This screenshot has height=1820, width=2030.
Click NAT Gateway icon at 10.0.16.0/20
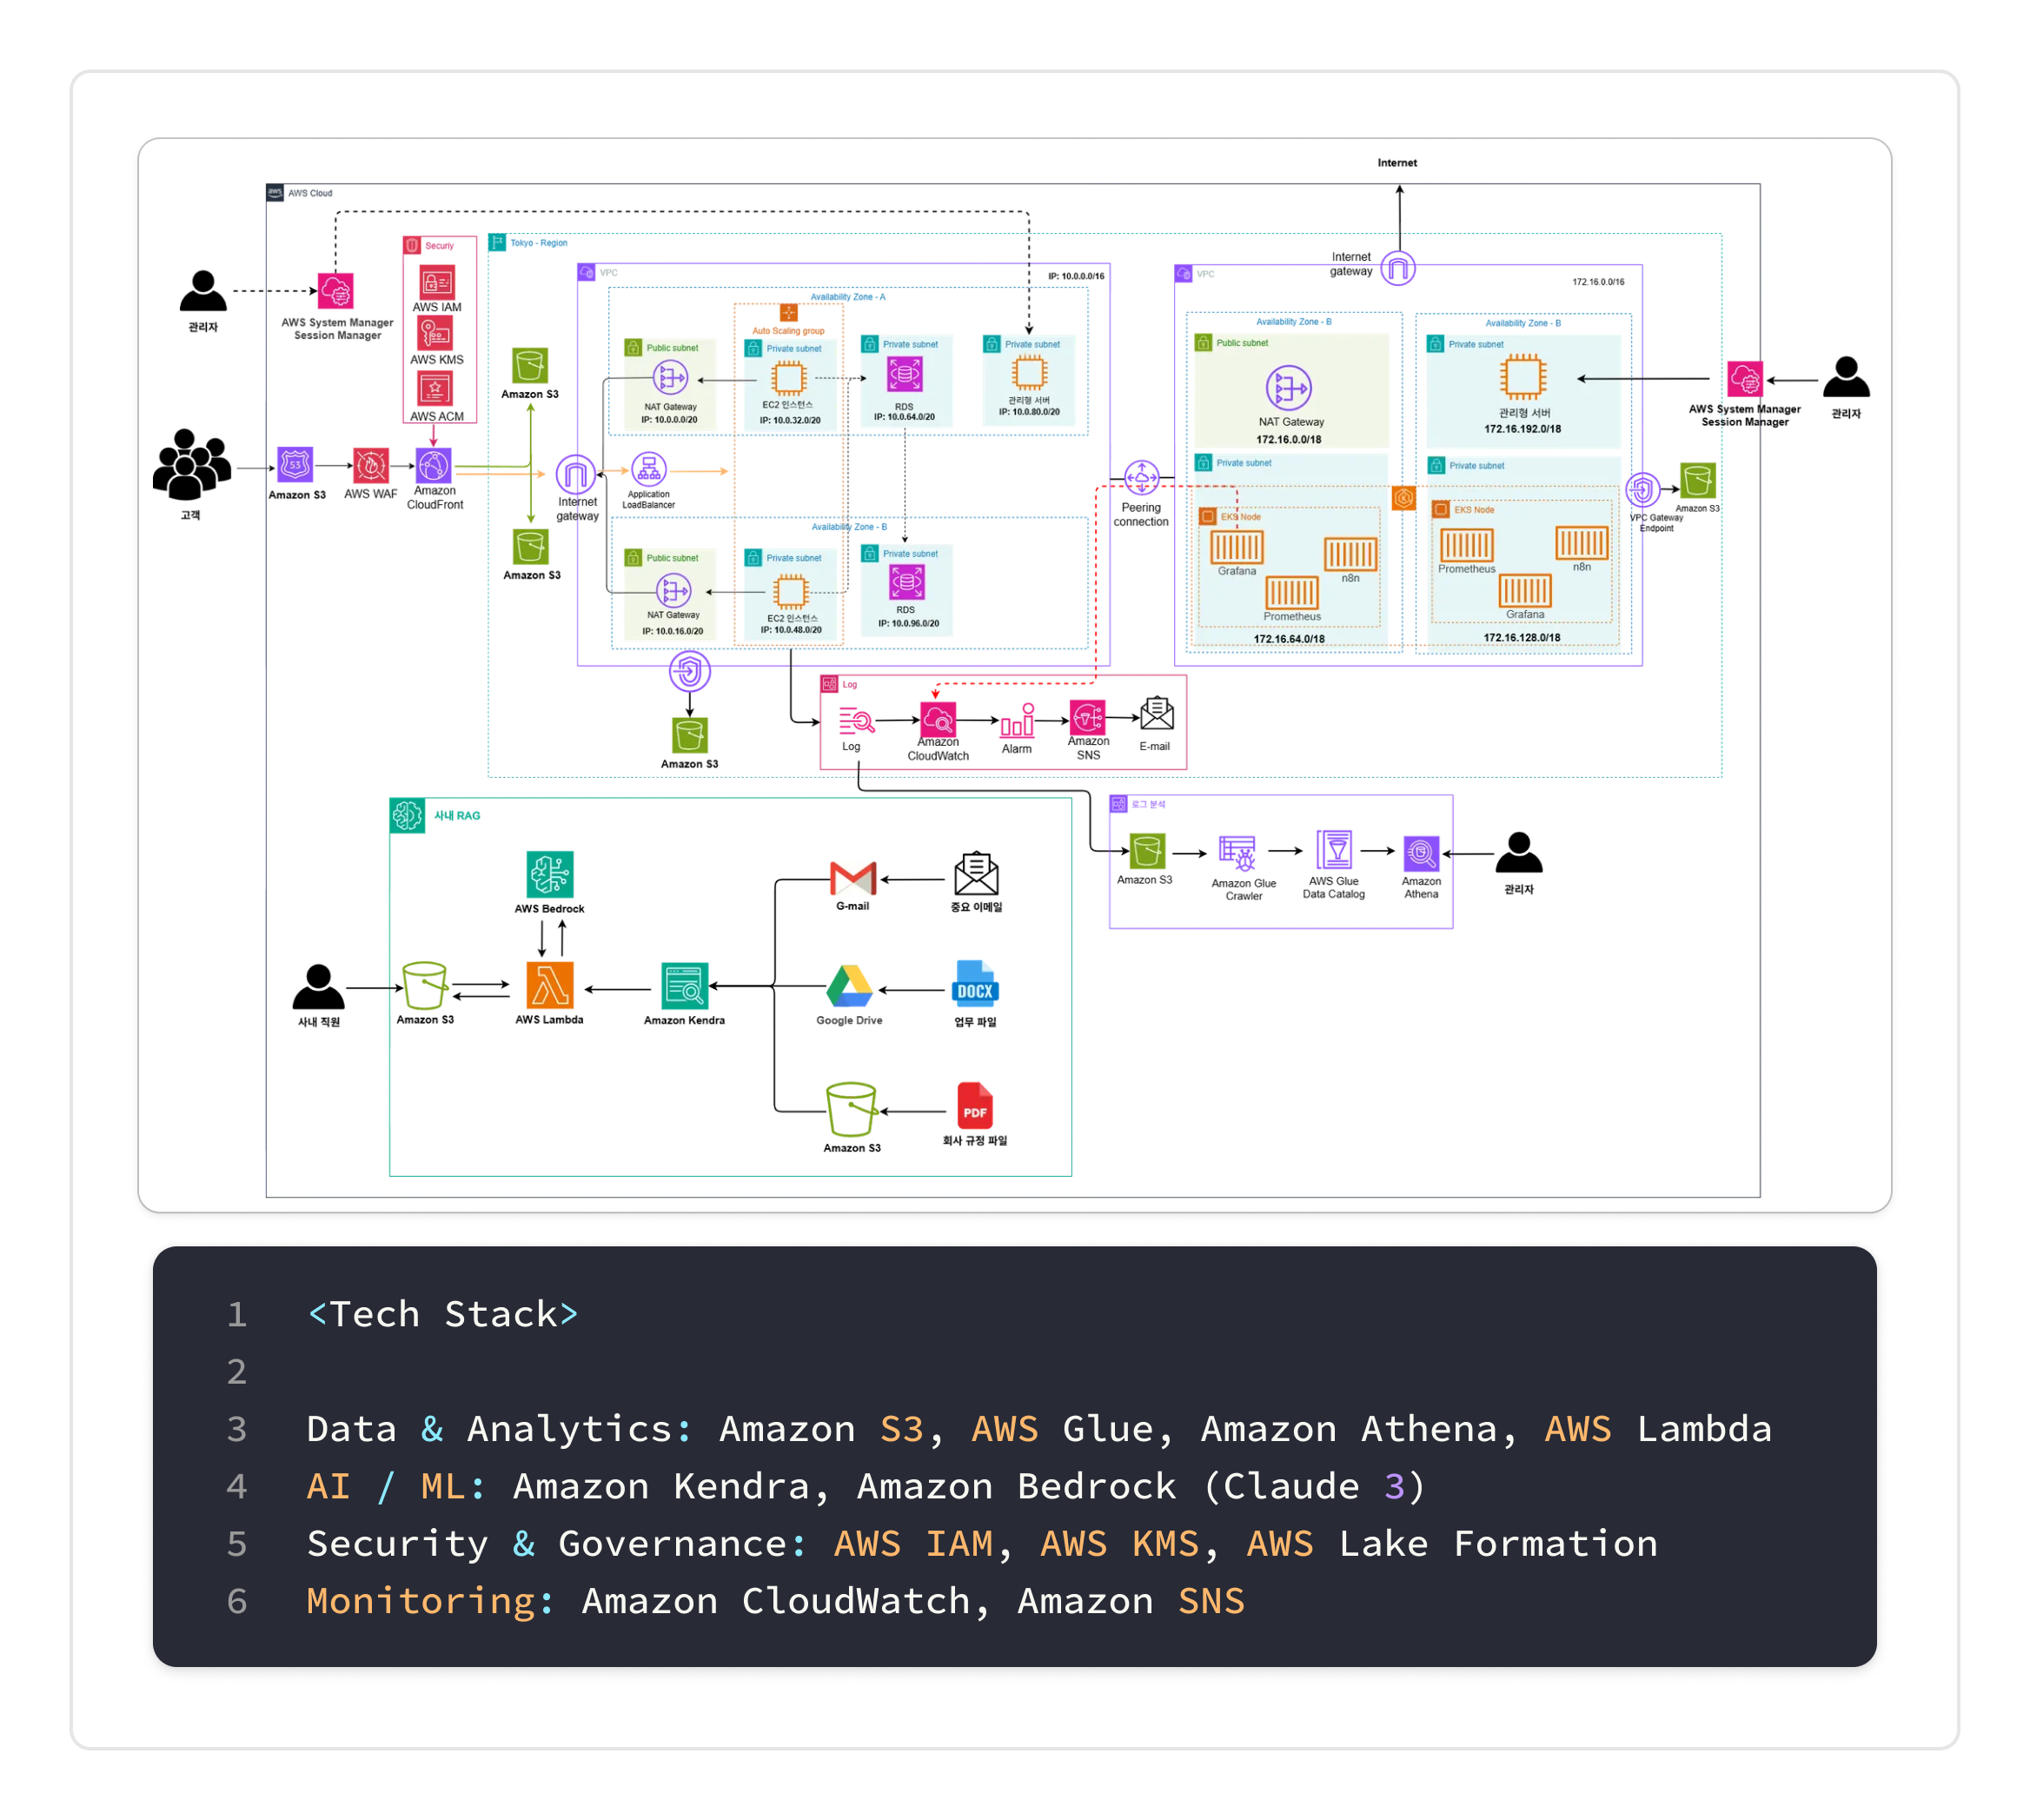point(673,591)
